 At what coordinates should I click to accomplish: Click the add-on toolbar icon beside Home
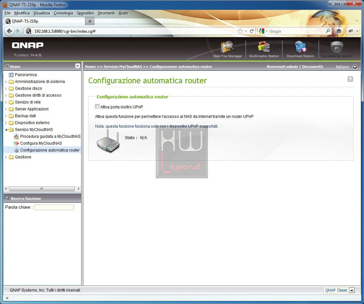click(x=351, y=31)
